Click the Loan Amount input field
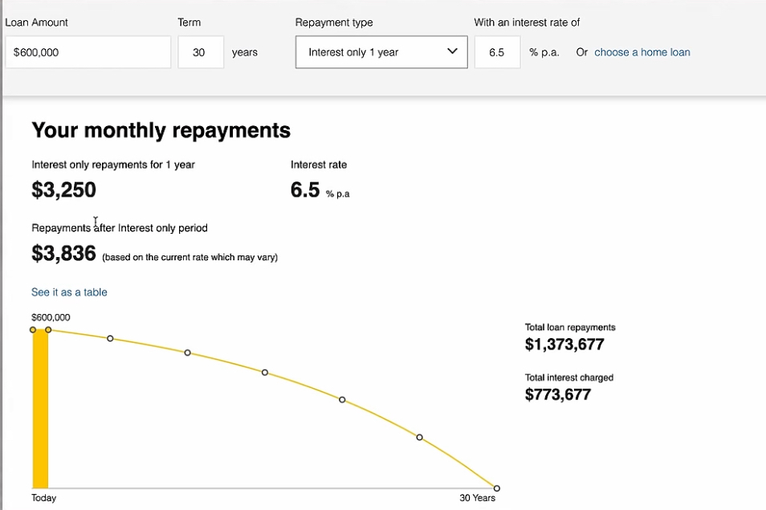766x510 pixels. point(88,51)
